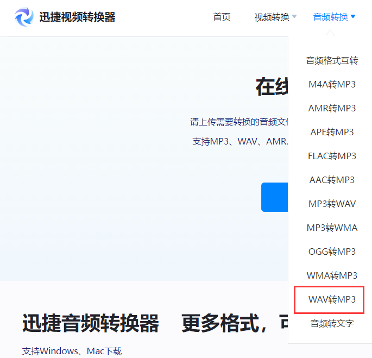Viewport: 372px width, 358px height.
Task: Click the gray arrow beside 视频转换
Action: click(x=294, y=16)
